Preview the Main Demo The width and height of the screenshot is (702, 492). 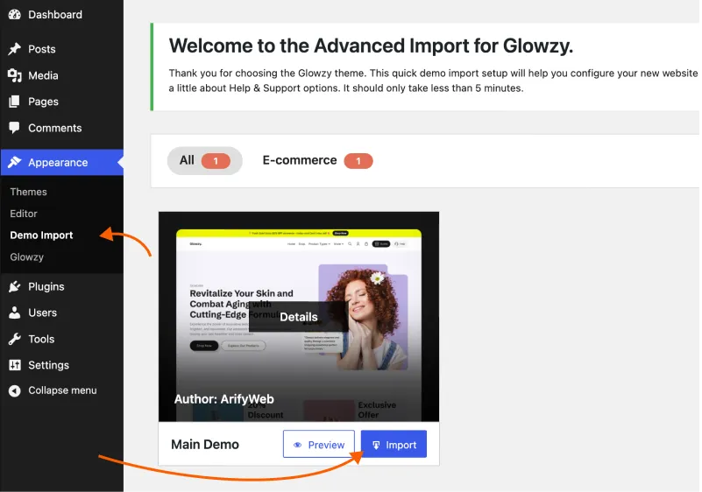[x=319, y=444]
